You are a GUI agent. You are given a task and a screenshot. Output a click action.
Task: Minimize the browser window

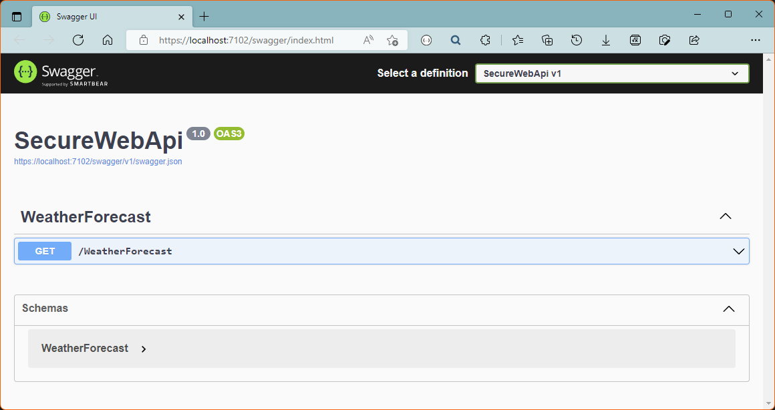(x=698, y=14)
